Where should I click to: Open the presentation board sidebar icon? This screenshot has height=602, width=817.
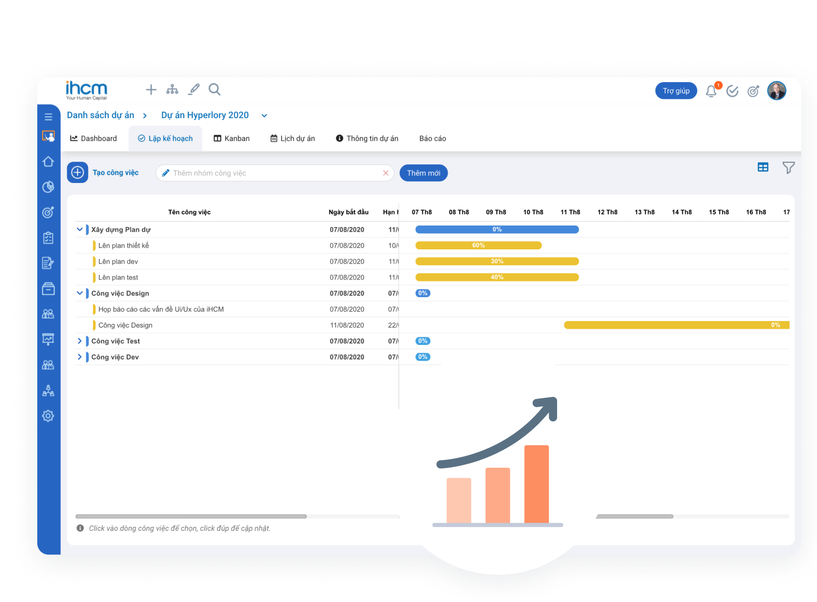[48, 339]
